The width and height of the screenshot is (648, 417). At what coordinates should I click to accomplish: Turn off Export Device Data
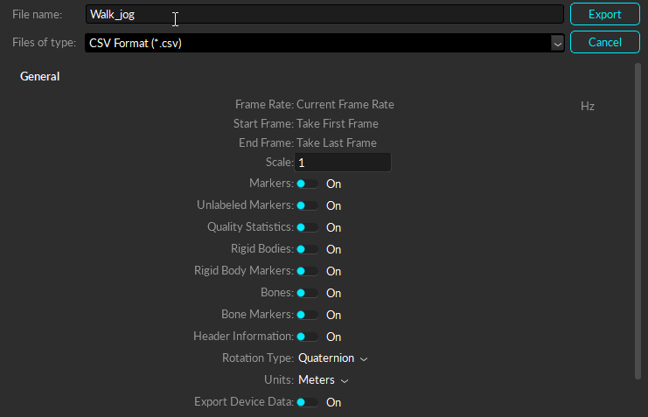307,402
